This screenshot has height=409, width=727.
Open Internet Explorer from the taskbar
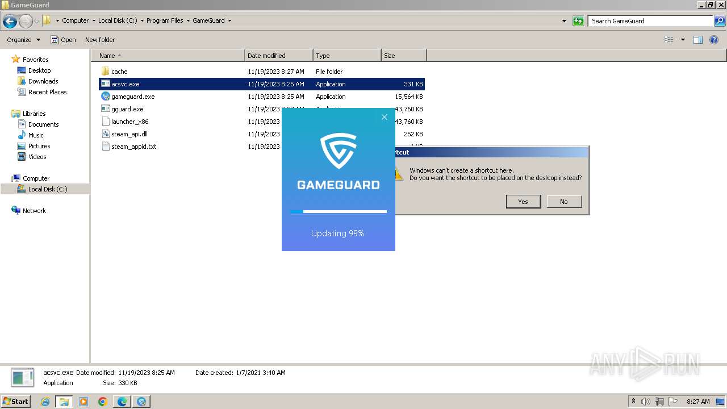click(45, 402)
